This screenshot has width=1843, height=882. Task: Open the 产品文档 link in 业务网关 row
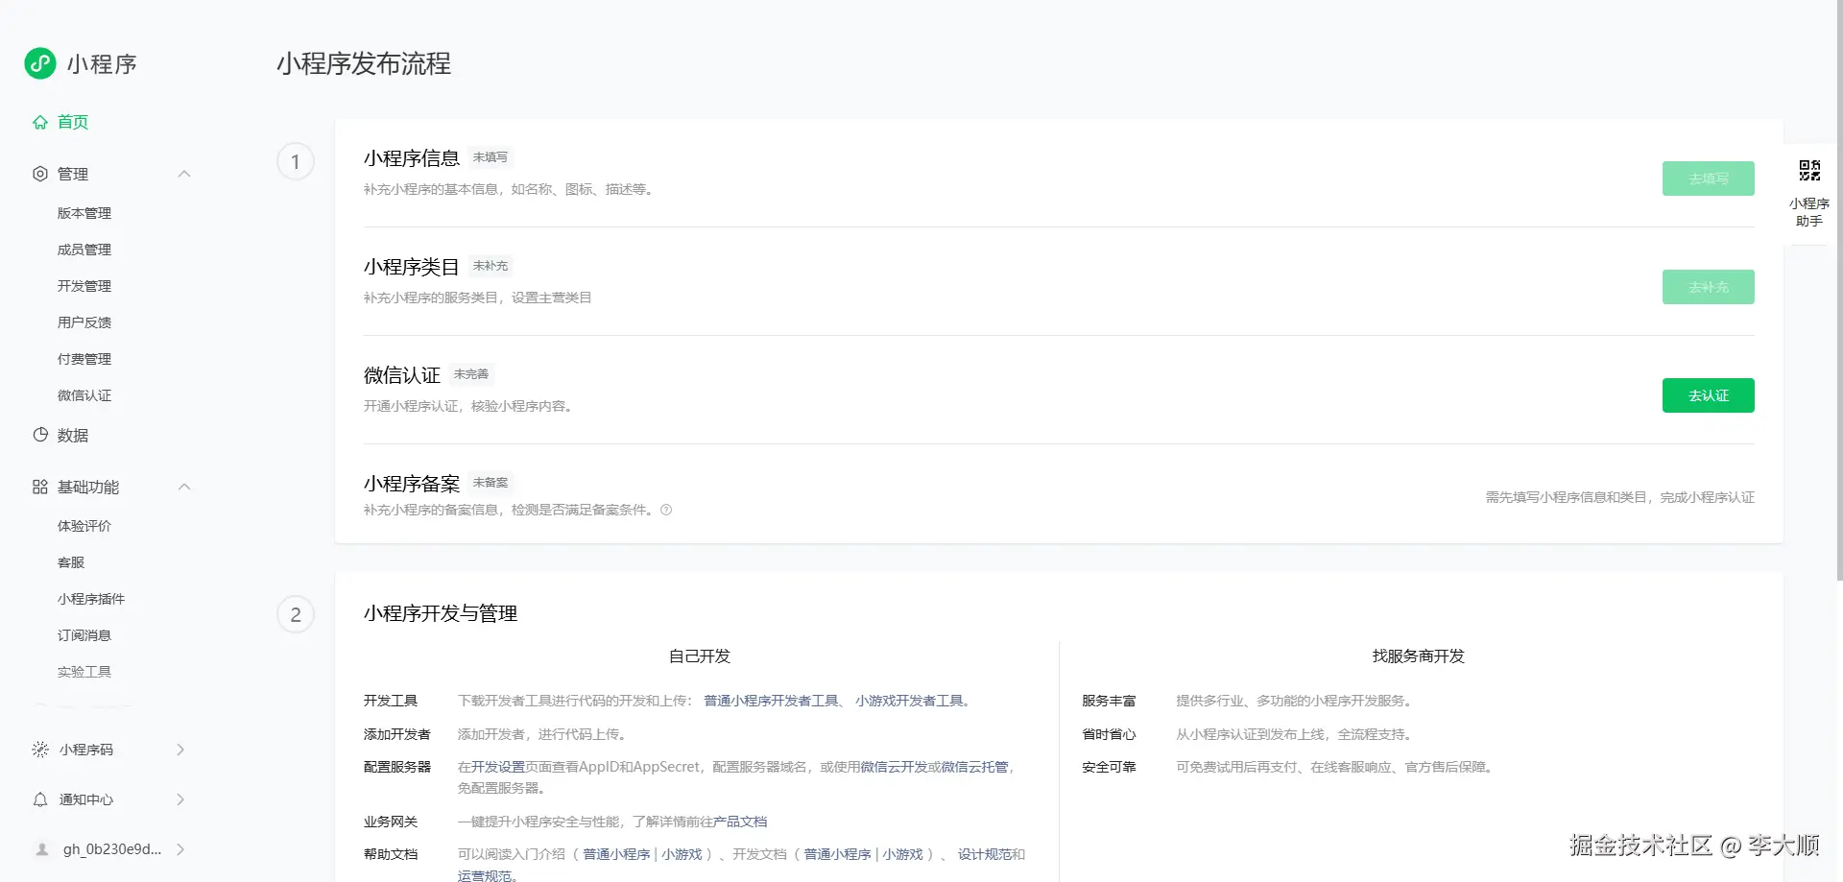pyautogui.click(x=740, y=822)
